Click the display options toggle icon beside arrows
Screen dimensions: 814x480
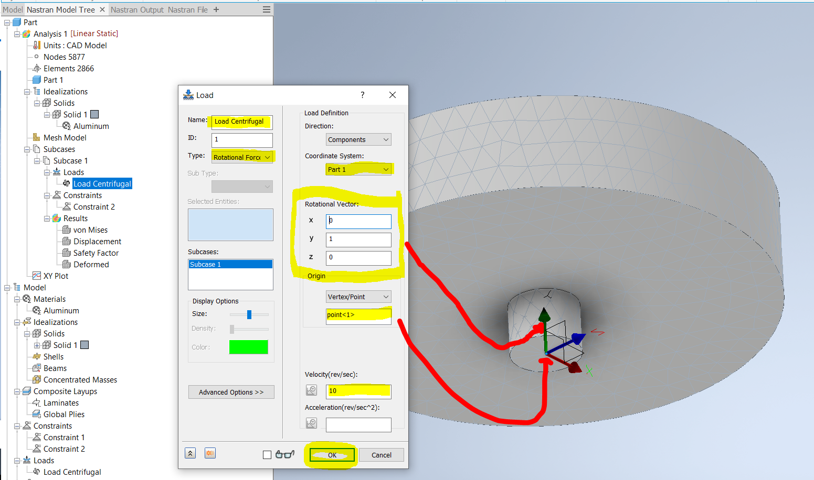point(210,453)
